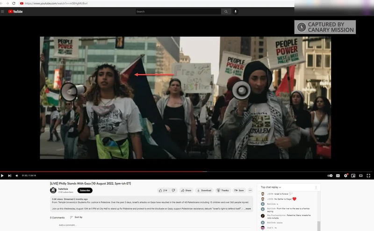Enter full screen mode
Viewport: 374px width, 231px height.
(x=368, y=175)
